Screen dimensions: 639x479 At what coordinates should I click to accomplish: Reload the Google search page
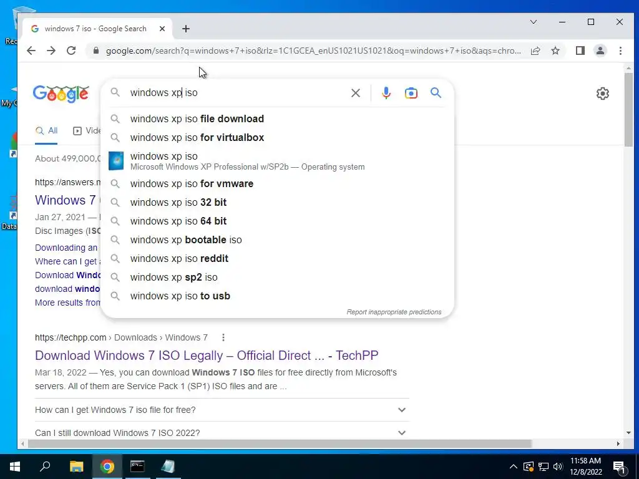(x=71, y=51)
